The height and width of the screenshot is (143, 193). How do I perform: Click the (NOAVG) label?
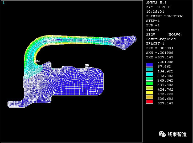coord(174,35)
